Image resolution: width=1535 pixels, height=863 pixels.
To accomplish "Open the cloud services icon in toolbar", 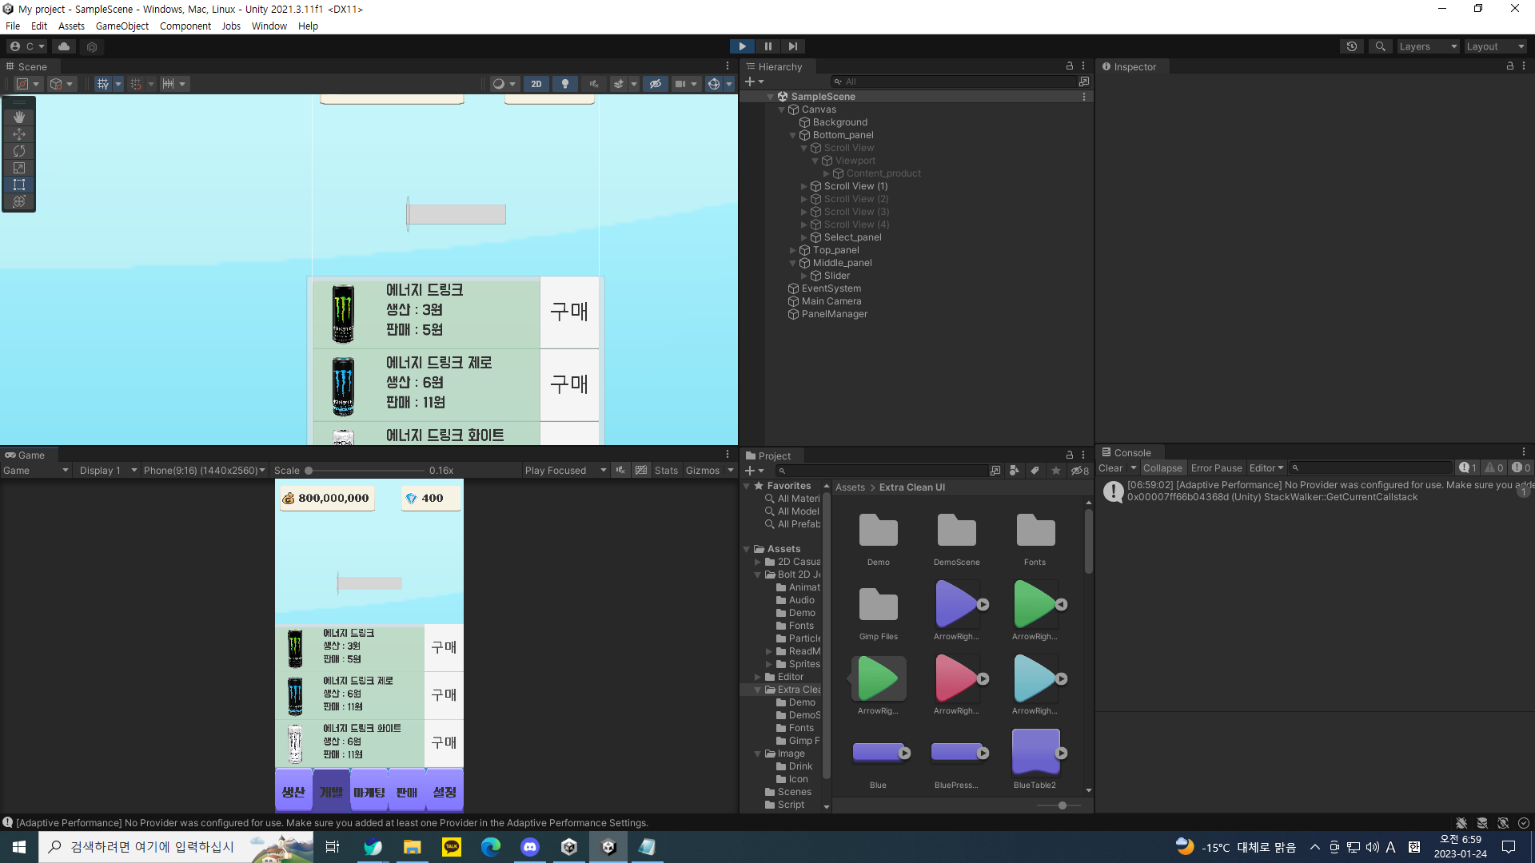I will (x=64, y=46).
